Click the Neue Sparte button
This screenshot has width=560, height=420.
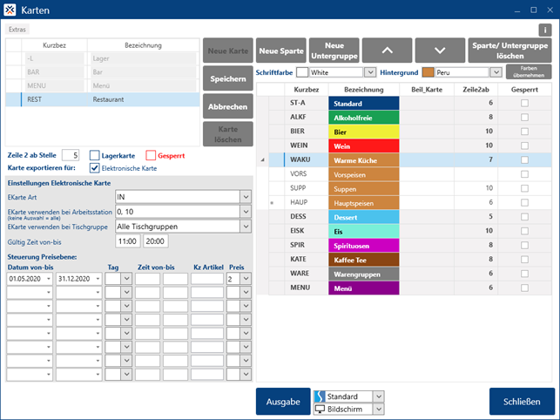pyautogui.click(x=281, y=51)
